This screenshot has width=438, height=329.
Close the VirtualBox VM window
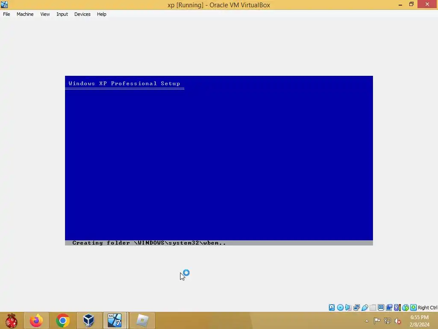coord(427,4)
